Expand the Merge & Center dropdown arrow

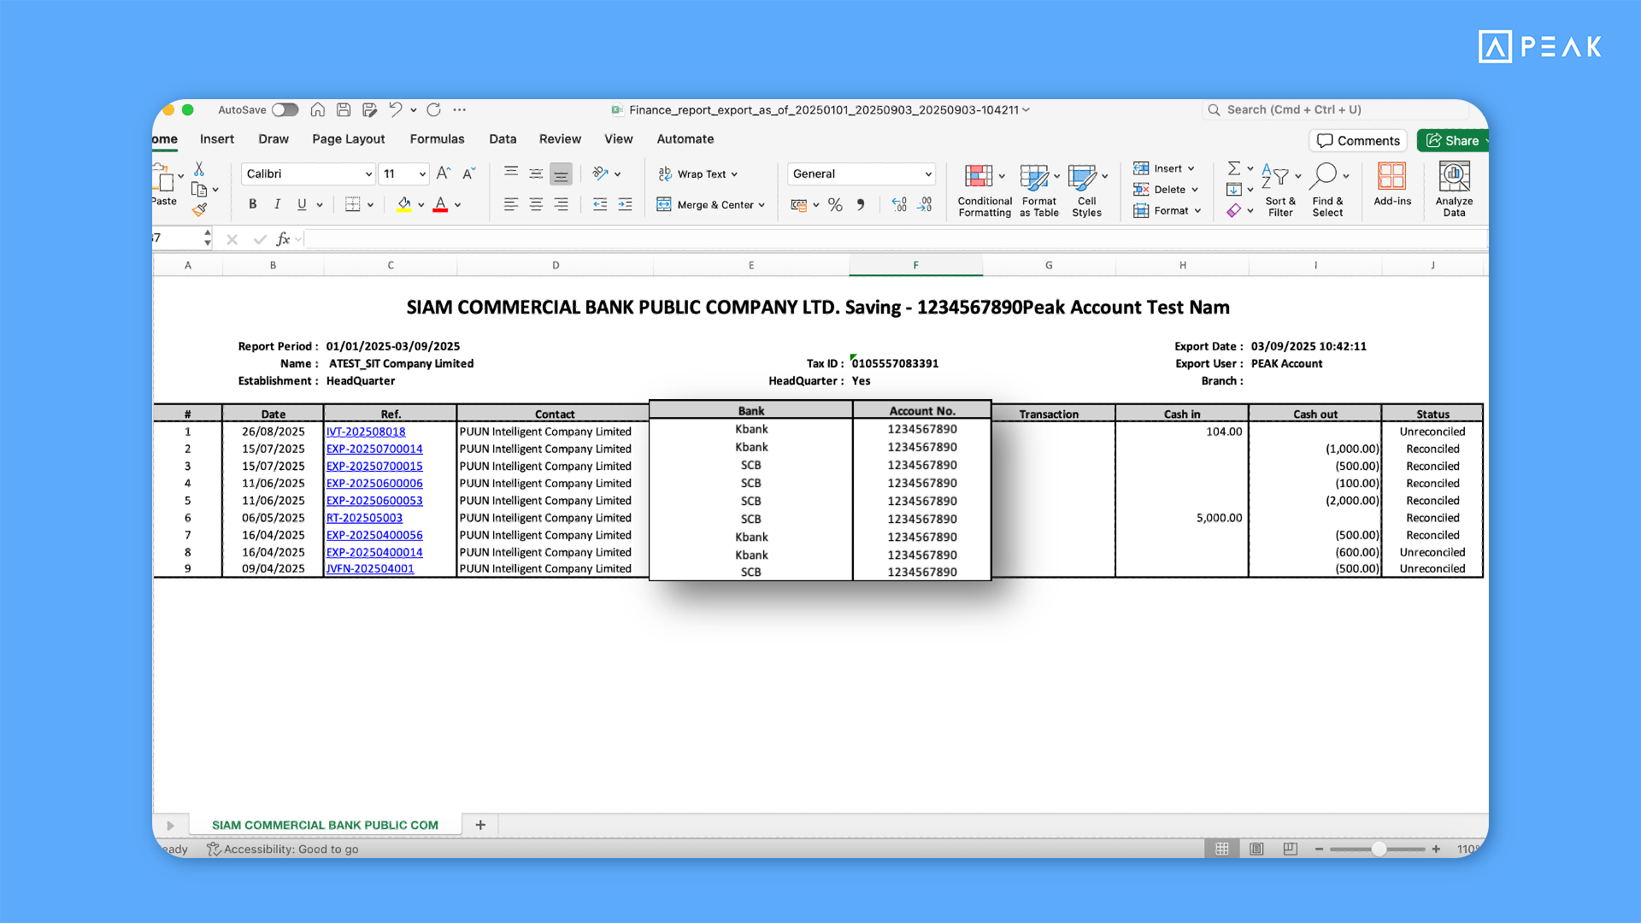[x=762, y=205]
